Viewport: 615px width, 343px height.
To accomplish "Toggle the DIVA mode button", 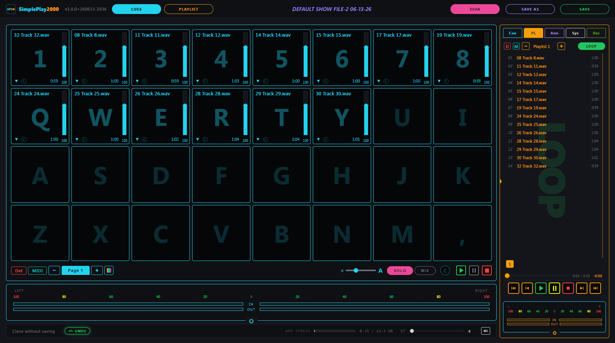I will [475, 9].
